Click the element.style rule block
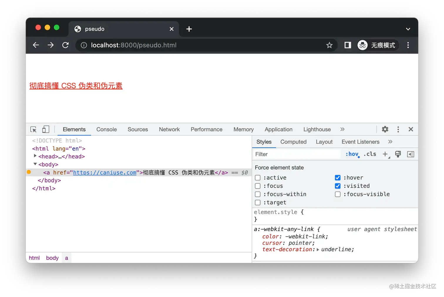The height and width of the screenshot is (297, 444). point(335,216)
